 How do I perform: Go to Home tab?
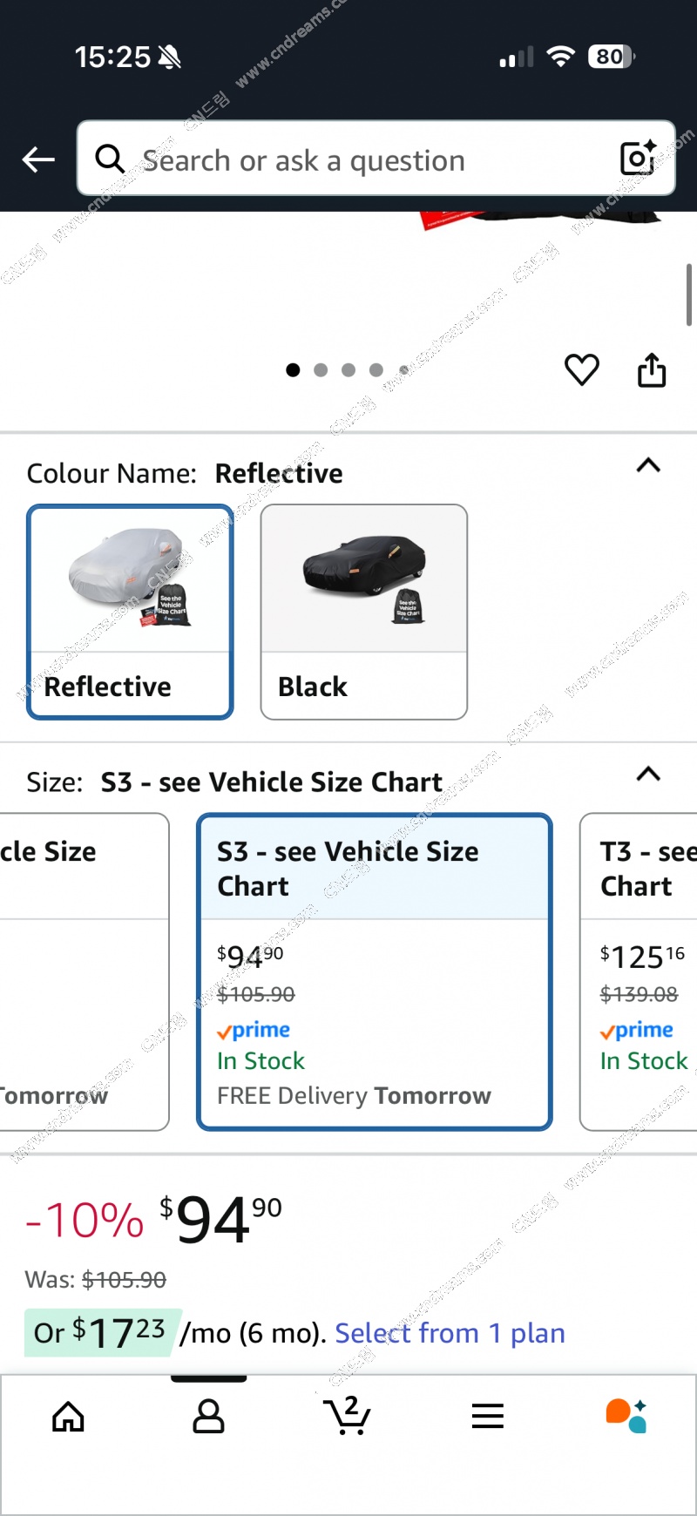tap(68, 1417)
